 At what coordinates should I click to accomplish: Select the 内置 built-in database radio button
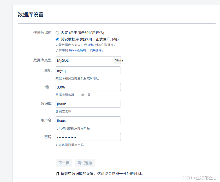pyautogui.click(x=57, y=33)
